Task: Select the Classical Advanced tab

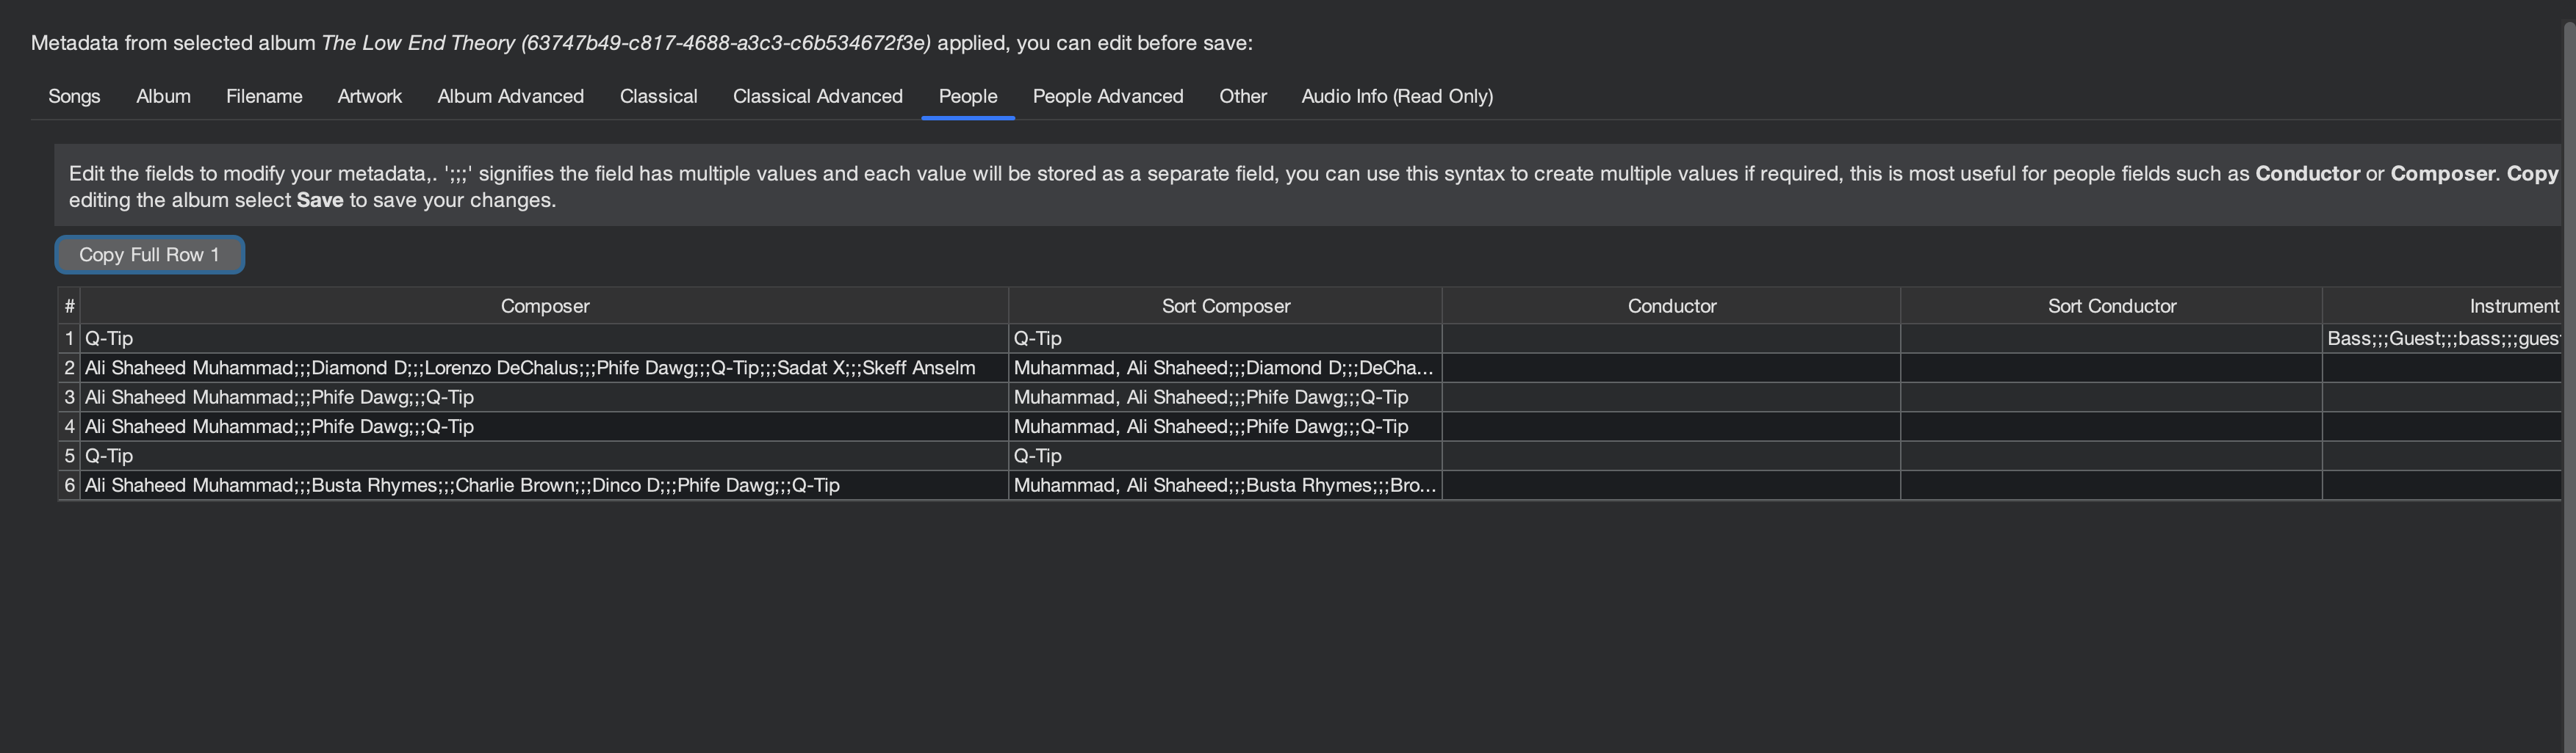Action: [817, 97]
